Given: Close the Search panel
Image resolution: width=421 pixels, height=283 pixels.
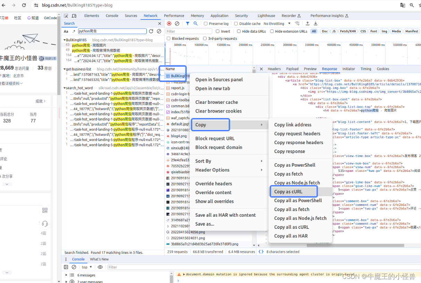Looking at the screenshot, I should 160,24.
